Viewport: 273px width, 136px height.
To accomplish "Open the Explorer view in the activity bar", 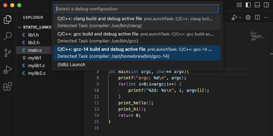I will (7, 19).
